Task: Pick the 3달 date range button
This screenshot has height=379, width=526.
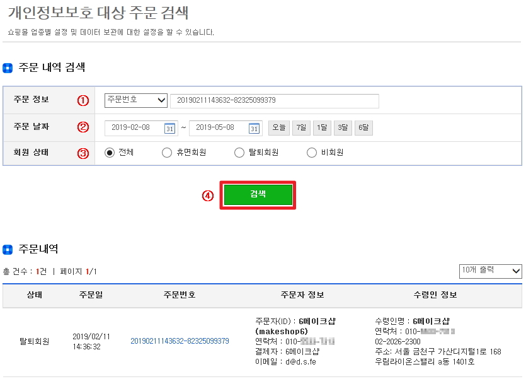Action: pos(343,128)
